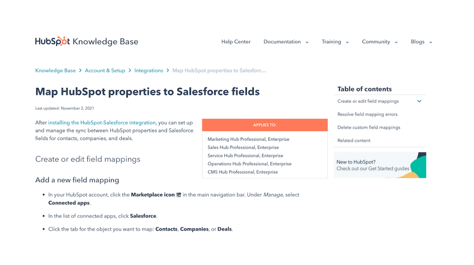The image size is (474, 265).
Task: Select Delete custom field mappings in contents
Action: [x=369, y=127]
